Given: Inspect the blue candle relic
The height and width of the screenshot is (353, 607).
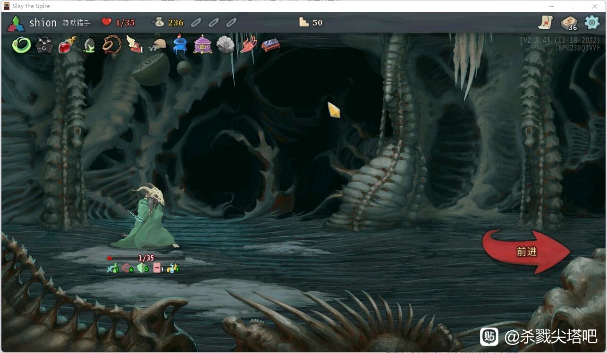Looking at the screenshot, I should (x=180, y=45).
